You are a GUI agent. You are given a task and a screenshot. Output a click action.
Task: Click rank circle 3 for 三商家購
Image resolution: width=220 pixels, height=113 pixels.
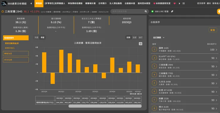(x=154, y=66)
